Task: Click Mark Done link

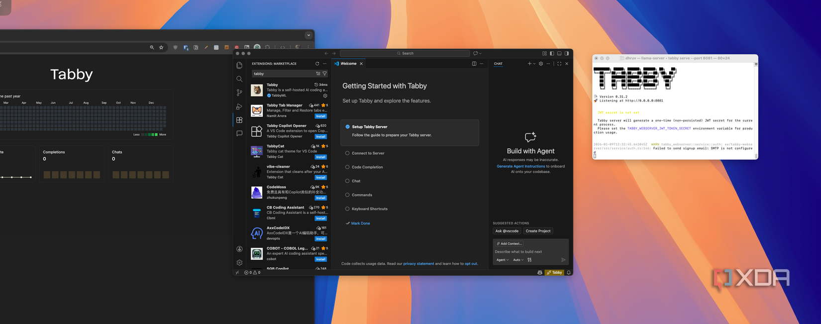Action: [360, 223]
